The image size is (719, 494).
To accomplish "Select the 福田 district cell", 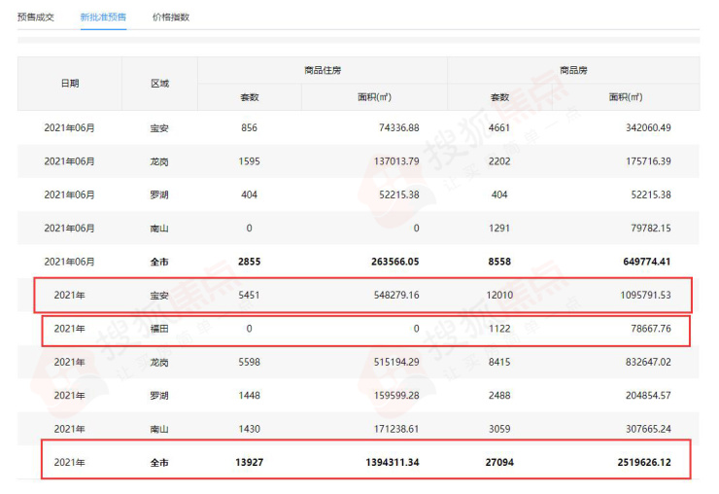I will point(159,329).
